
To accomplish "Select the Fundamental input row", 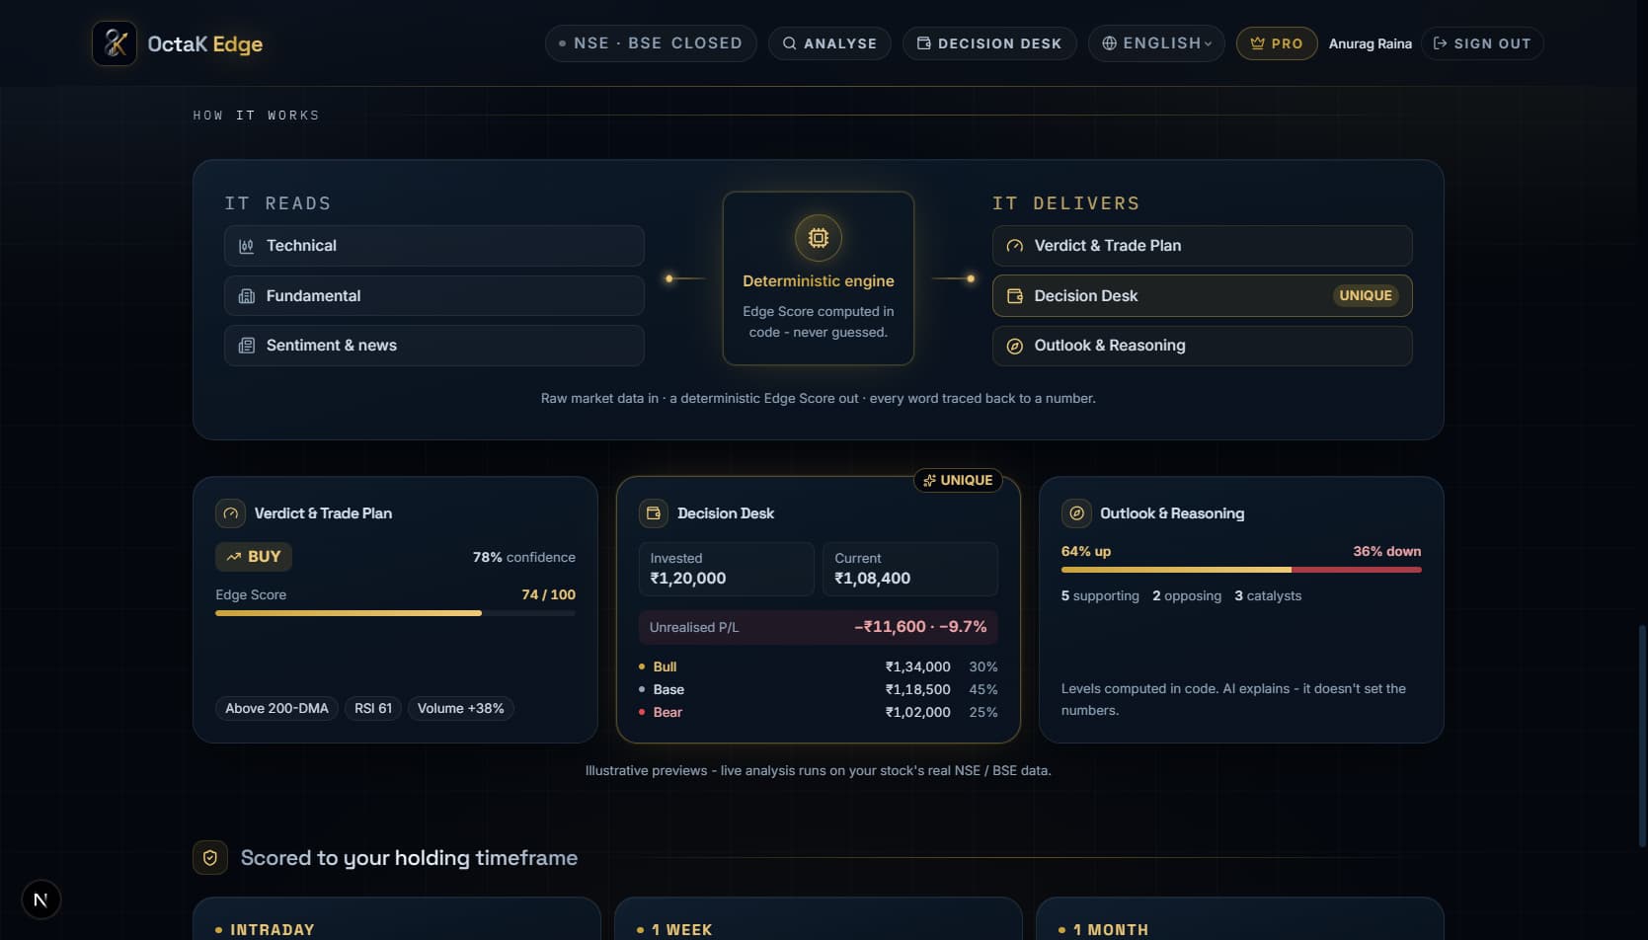I will (434, 296).
